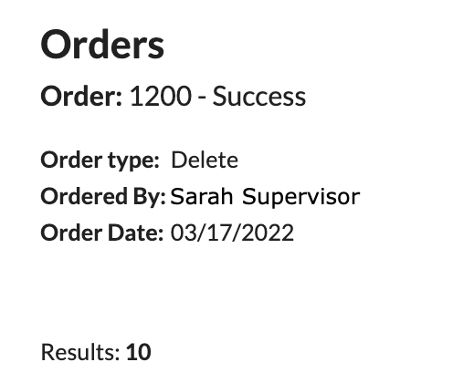Select the bold 'Order:' label
Image resolution: width=453 pixels, height=383 pixels.
coord(81,96)
